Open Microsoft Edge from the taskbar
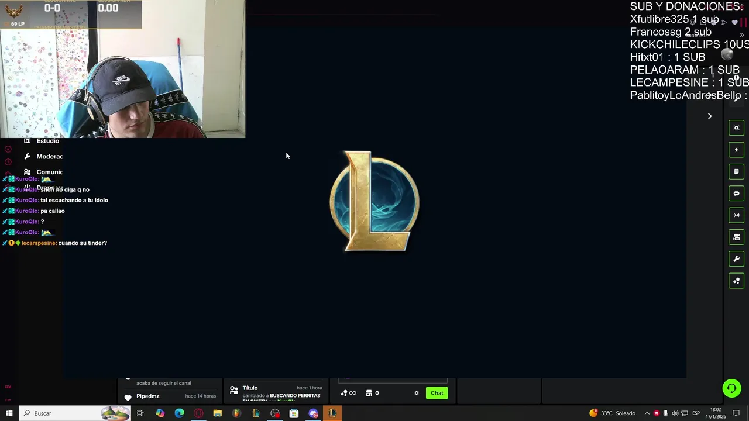Screen dimensions: 749x421 (179, 413)
